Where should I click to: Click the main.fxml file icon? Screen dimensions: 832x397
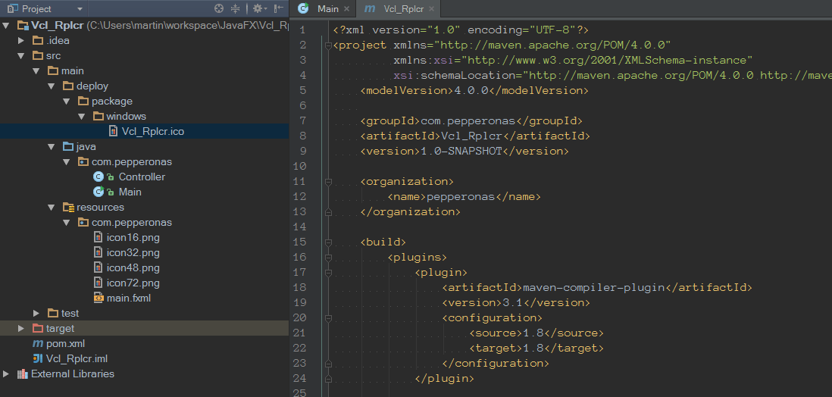tap(98, 298)
